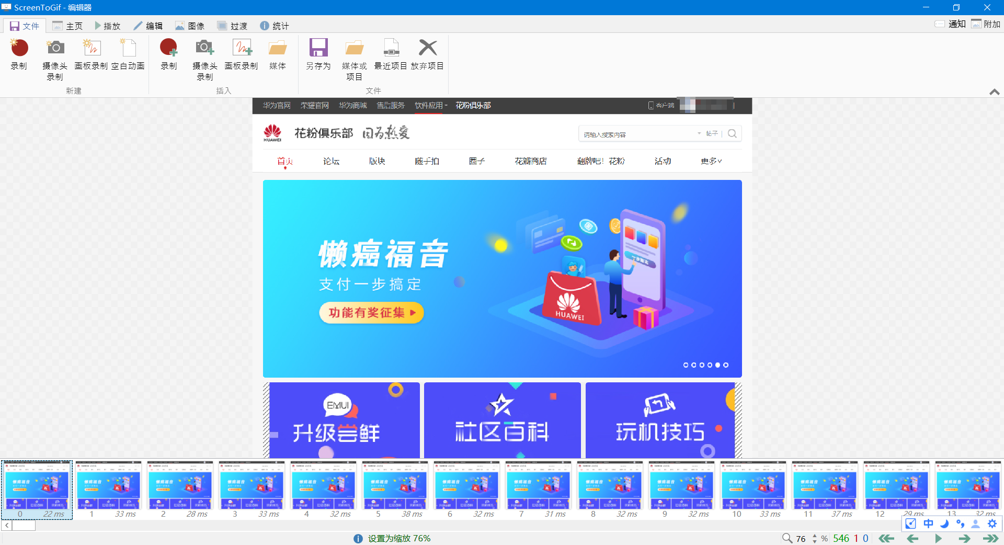1004x545 pixels.
Task: Open the 华为商城 top bar link
Action: (353, 106)
